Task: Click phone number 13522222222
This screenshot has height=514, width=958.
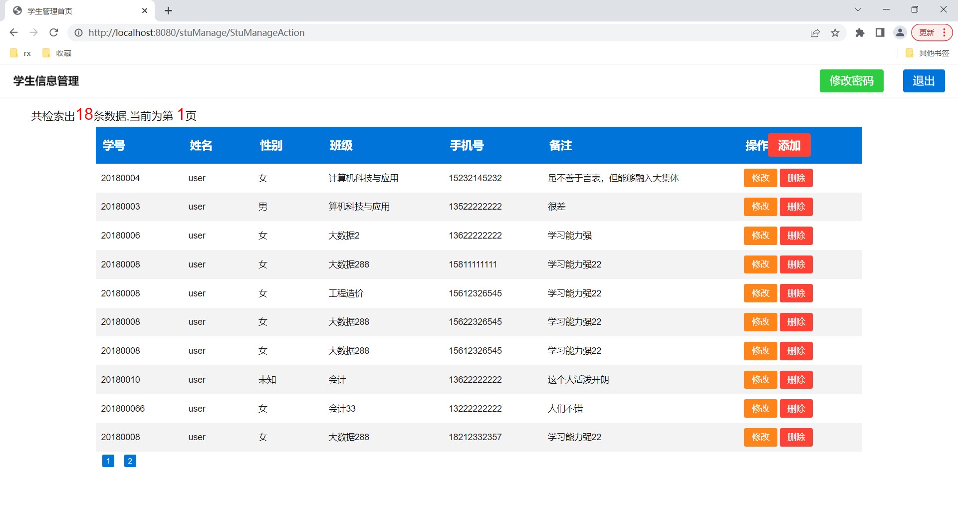Action: [475, 207]
